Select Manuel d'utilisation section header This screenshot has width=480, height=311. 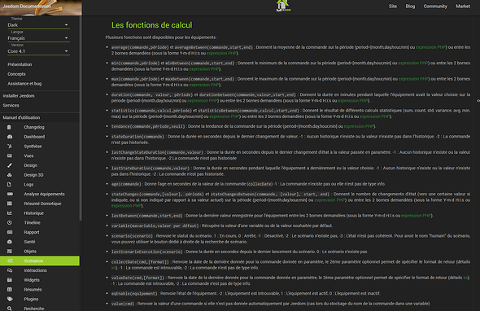21,117
